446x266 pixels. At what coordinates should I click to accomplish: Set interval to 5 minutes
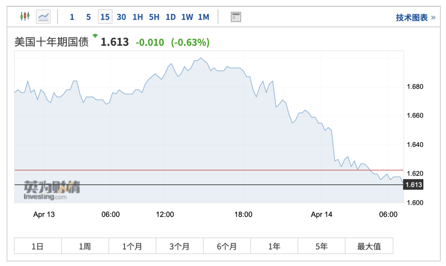89,17
